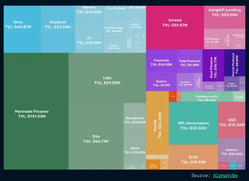
Task: Select the Jito tile in treemap
Action: [96, 138]
